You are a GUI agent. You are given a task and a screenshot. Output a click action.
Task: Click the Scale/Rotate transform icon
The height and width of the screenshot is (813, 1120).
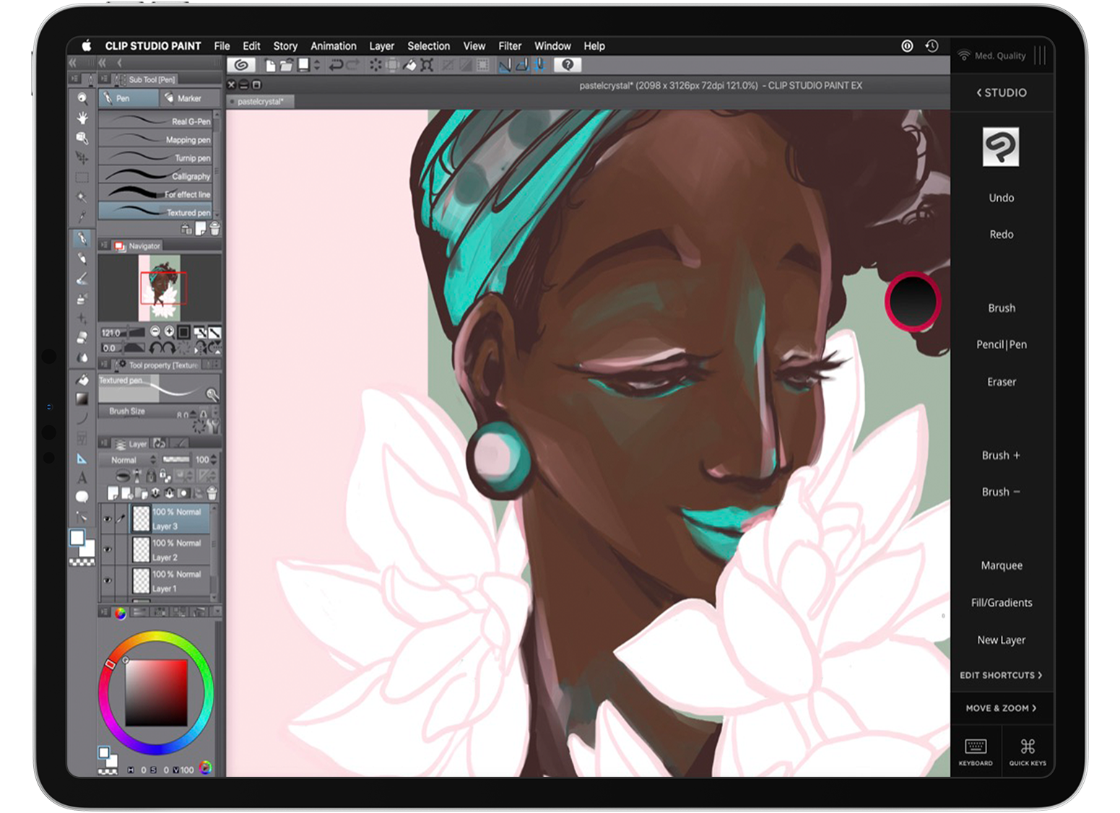(427, 65)
